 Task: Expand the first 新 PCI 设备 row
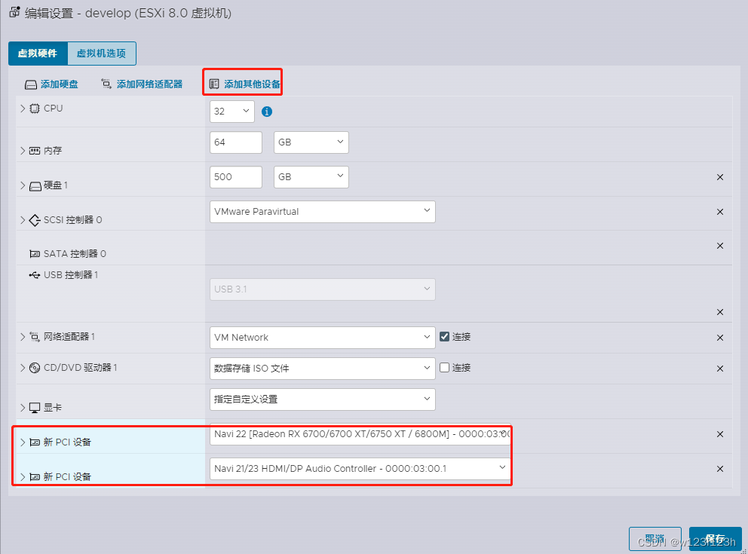(23, 442)
